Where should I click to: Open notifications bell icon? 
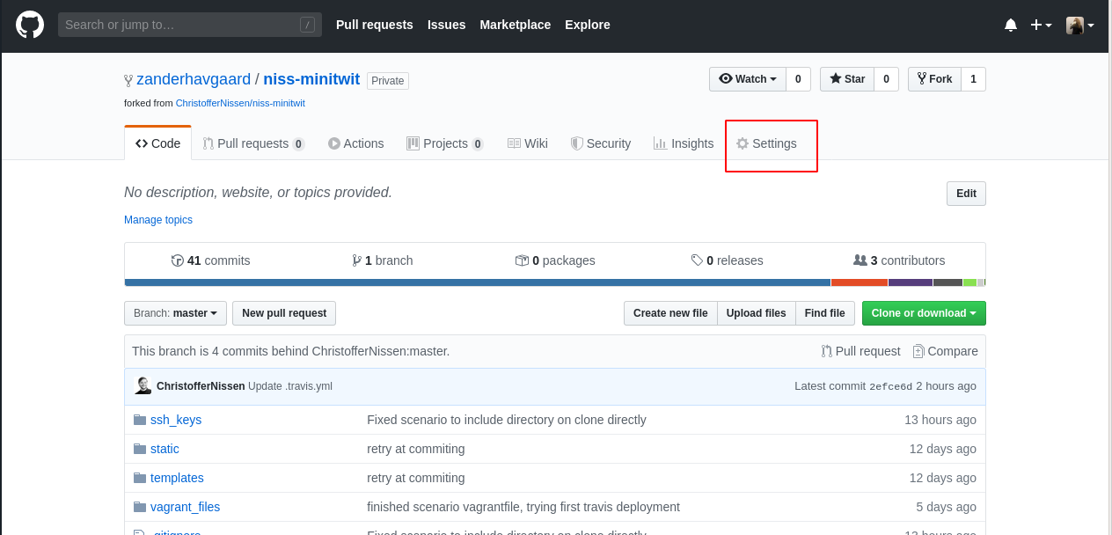pyautogui.click(x=1011, y=26)
